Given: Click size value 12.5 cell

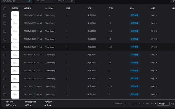Looking at the screenshot, I should 110,47.
